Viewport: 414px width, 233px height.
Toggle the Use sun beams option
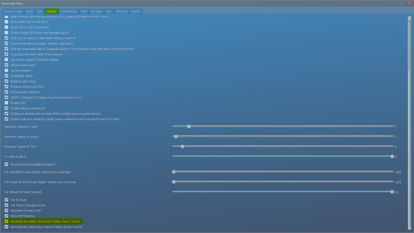point(6,70)
